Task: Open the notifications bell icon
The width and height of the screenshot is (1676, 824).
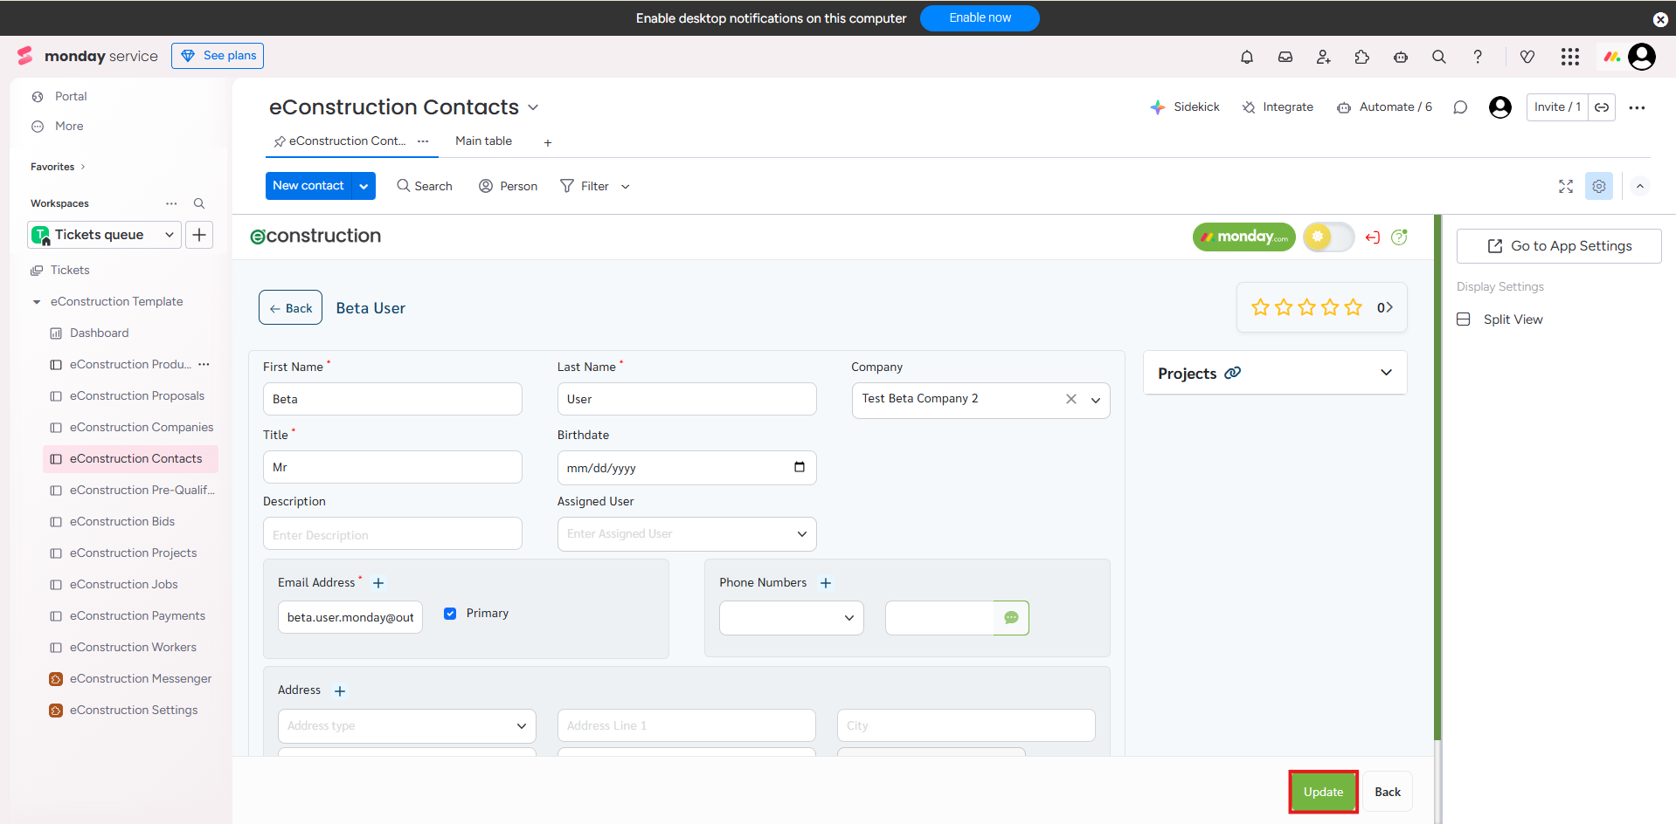Action: tap(1246, 57)
